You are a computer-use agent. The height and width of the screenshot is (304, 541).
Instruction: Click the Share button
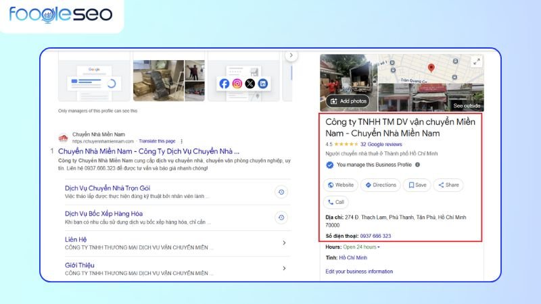(x=448, y=184)
